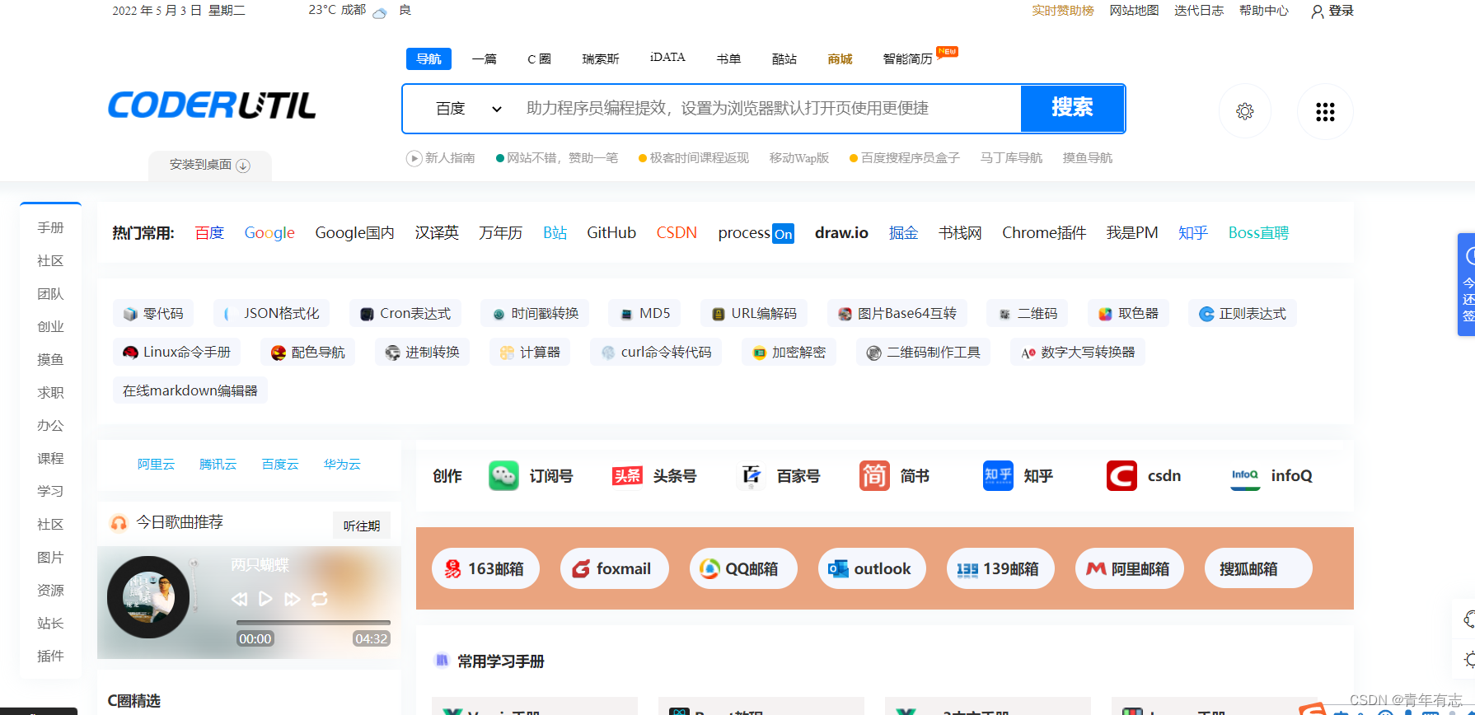Select 摸鱼 in the left sidebar
Image resolution: width=1475 pixels, height=715 pixels.
click(50, 360)
